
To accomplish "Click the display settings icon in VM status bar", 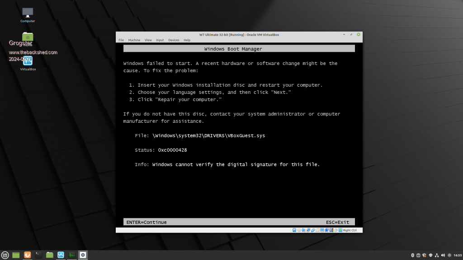I will click(x=322, y=230).
